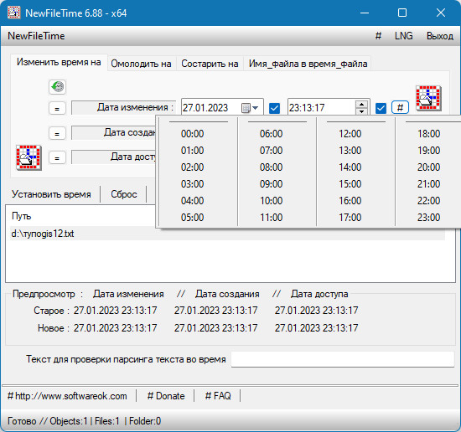Toggle the checkbox after the date field
This screenshot has width=461, height=432.
tap(274, 108)
